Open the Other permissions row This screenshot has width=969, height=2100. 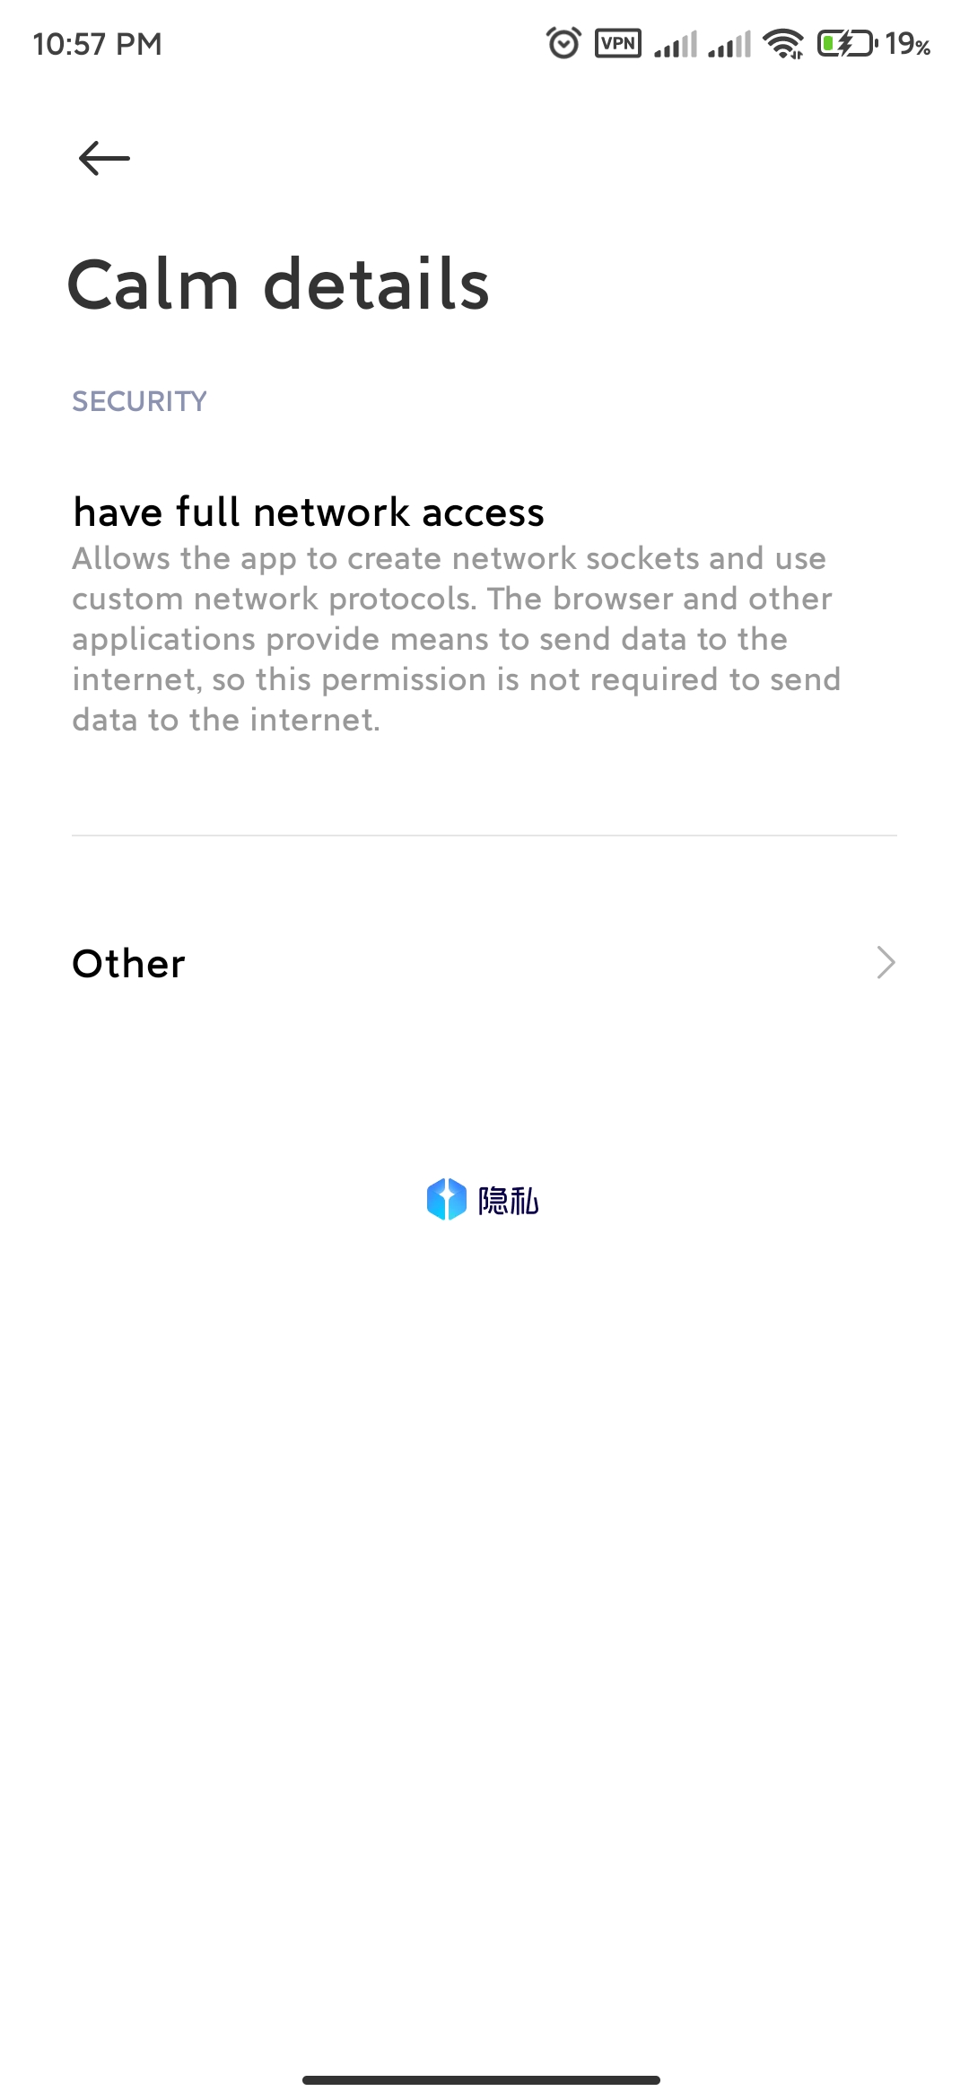coord(484,963)
